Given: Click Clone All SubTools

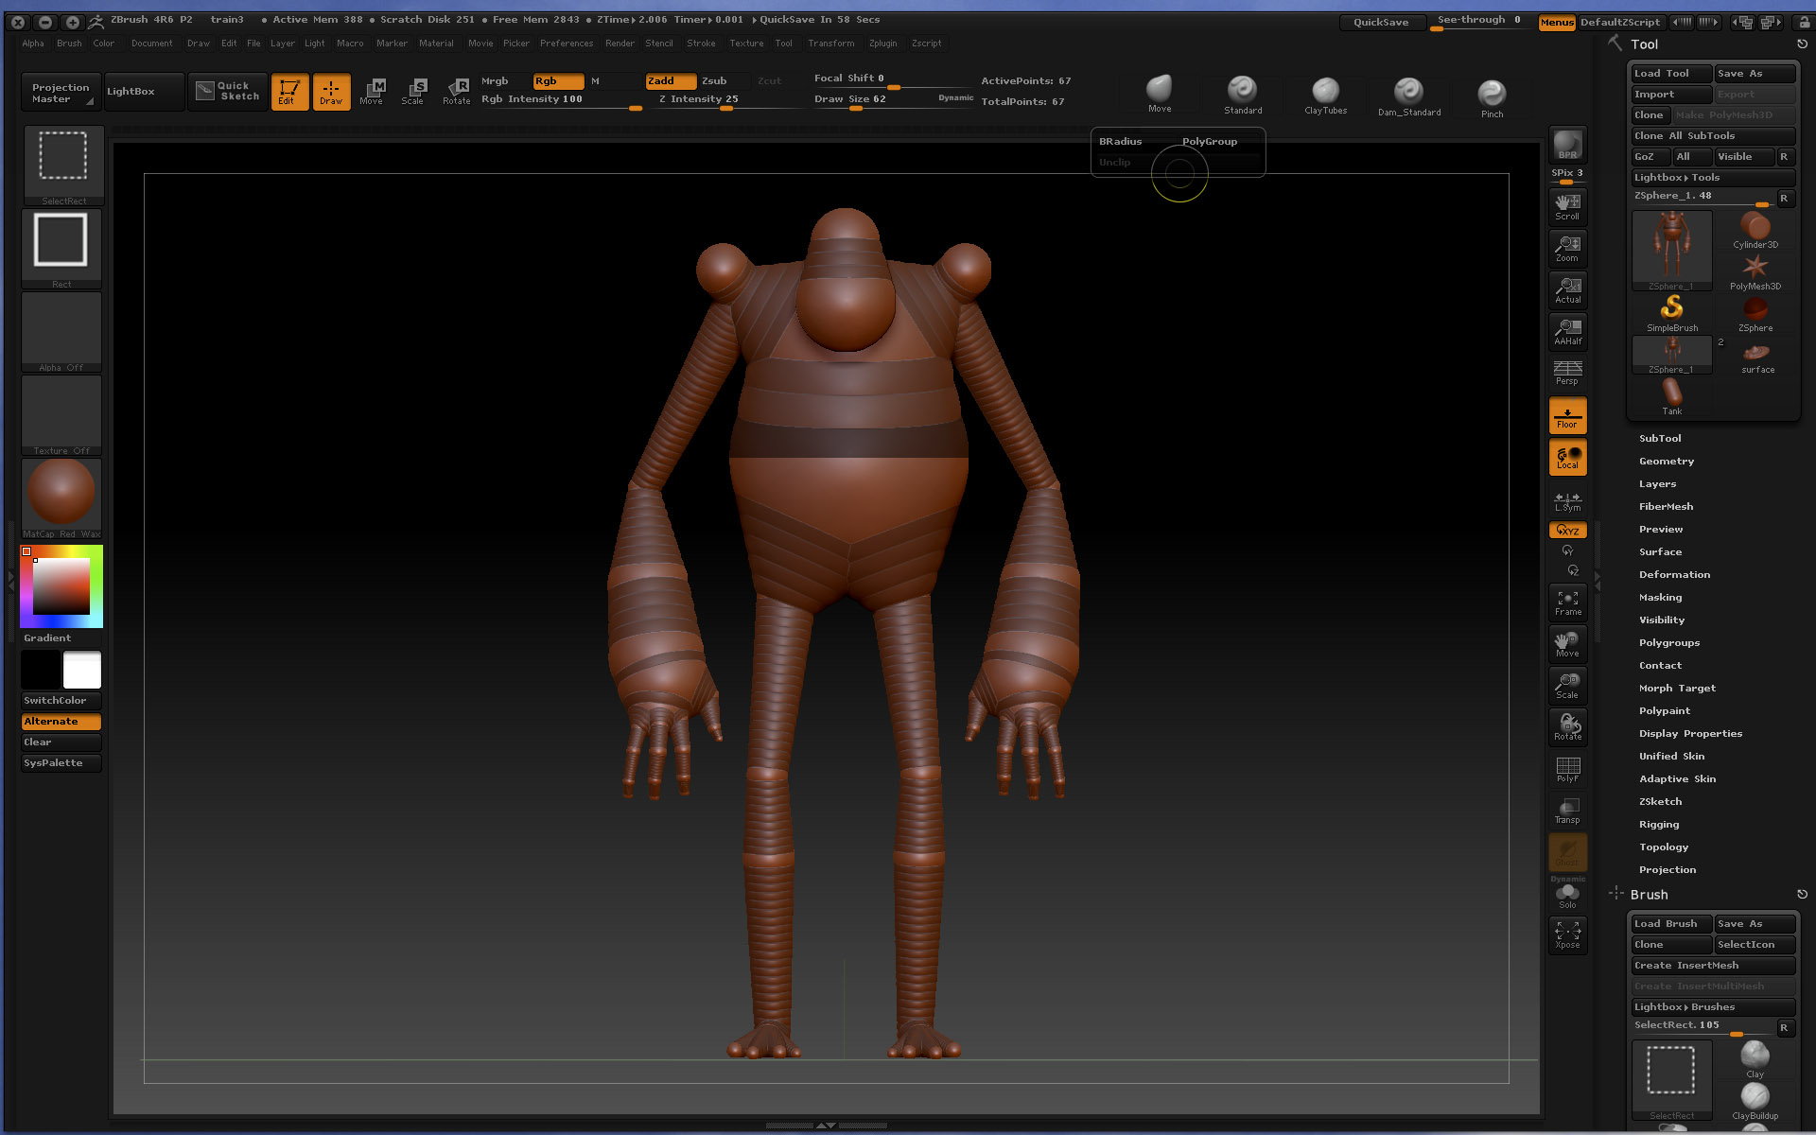Looking at the screenshot, I should pyautogui.click(x=1713, y=136).
